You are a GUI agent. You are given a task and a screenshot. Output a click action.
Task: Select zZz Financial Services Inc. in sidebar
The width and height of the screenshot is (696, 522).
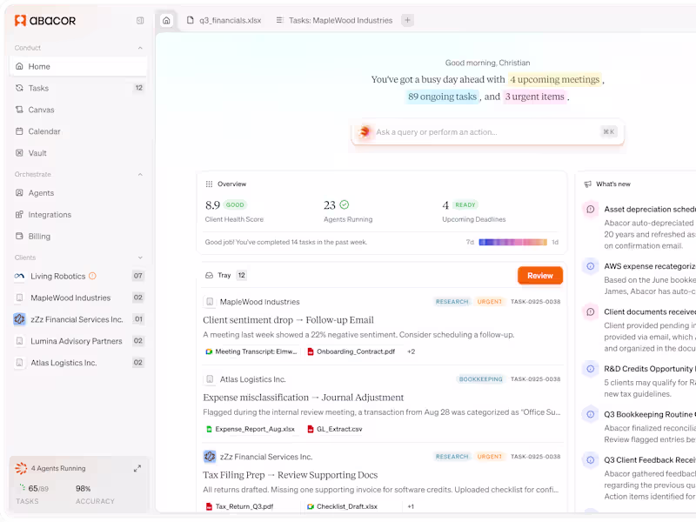click(x=78, y=319)
